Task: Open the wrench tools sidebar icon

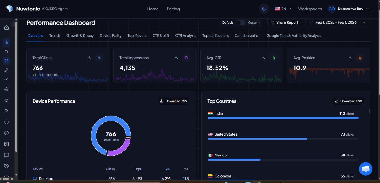Action: point(6,70)
